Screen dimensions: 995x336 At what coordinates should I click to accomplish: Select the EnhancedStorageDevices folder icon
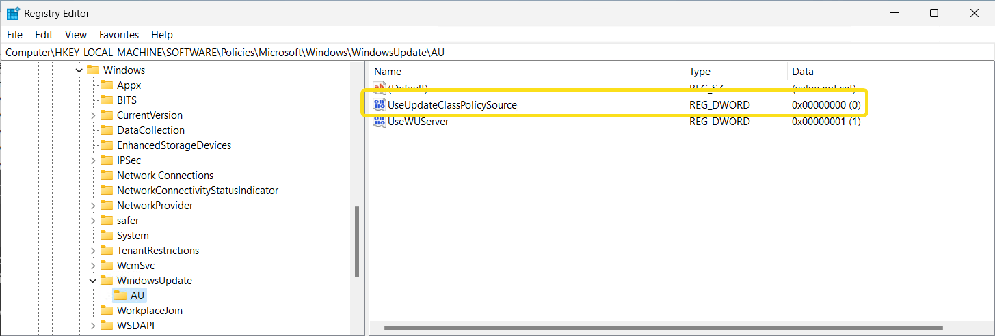click(x=107, y=145)
